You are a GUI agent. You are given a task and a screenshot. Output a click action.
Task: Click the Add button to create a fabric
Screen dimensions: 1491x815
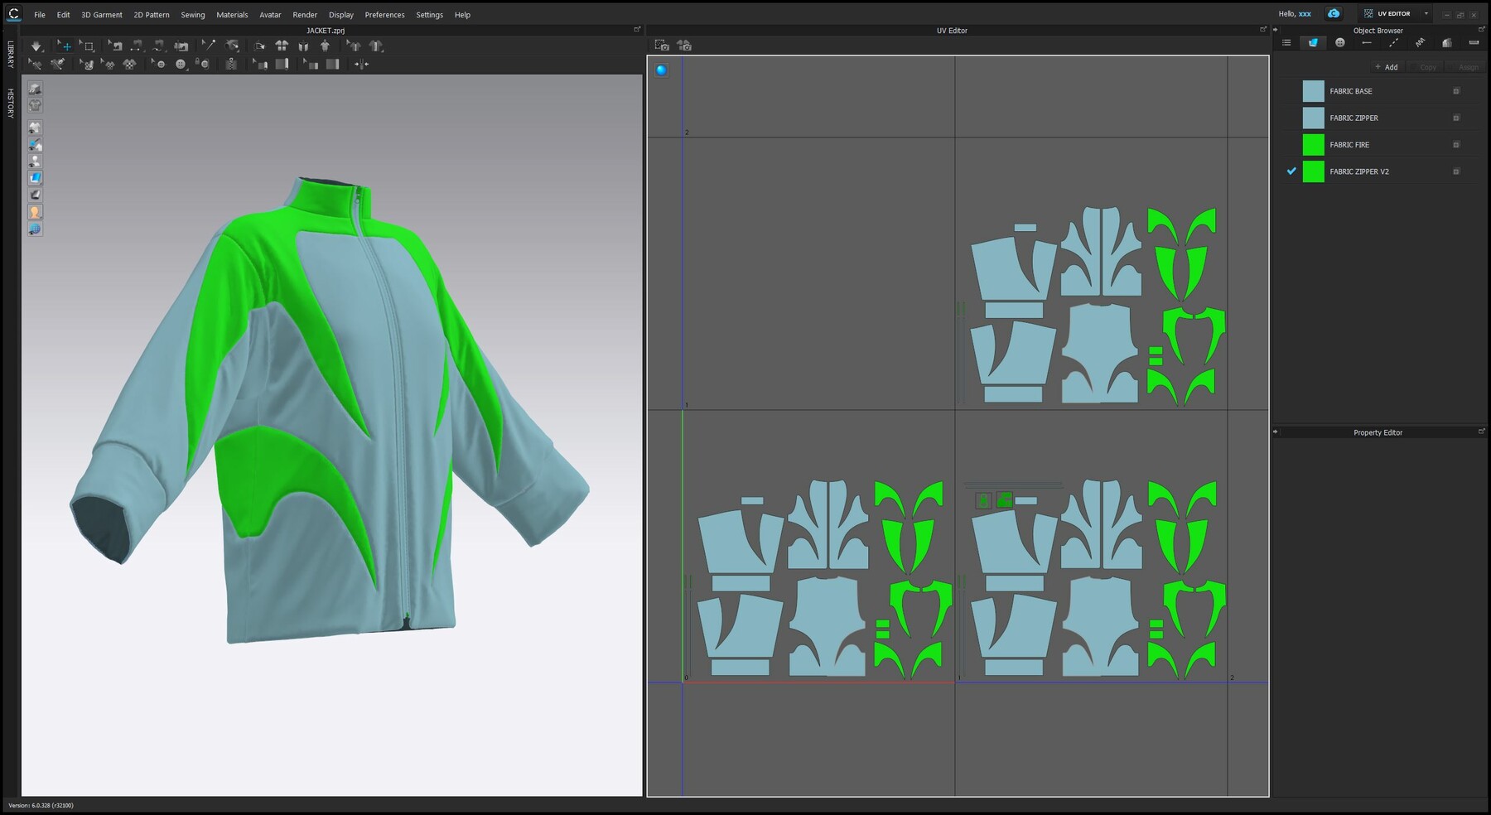[x=1387, y=67]
